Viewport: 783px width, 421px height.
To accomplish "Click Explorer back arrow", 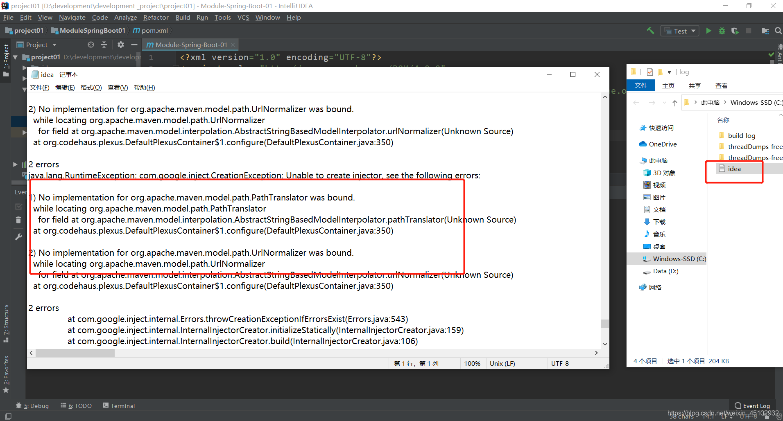I will tap(636, 103).
